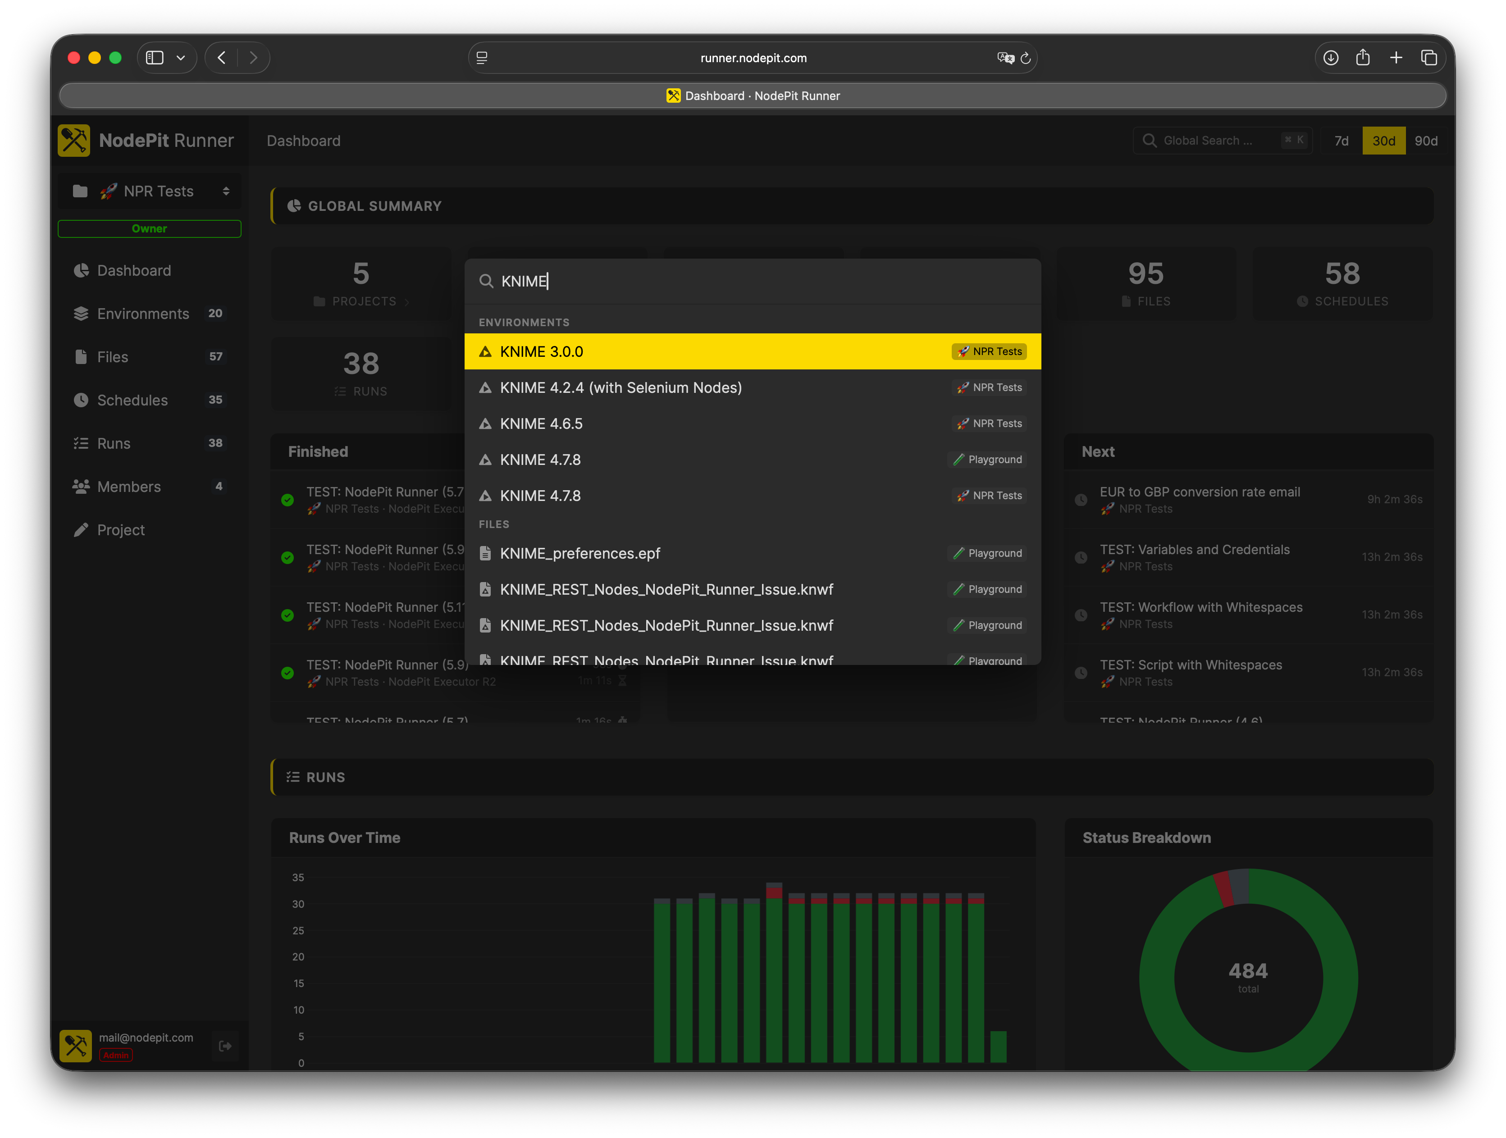
Task: Open Schedules in the sidebar
Action: pyautogui.click(x=150, y=400)
